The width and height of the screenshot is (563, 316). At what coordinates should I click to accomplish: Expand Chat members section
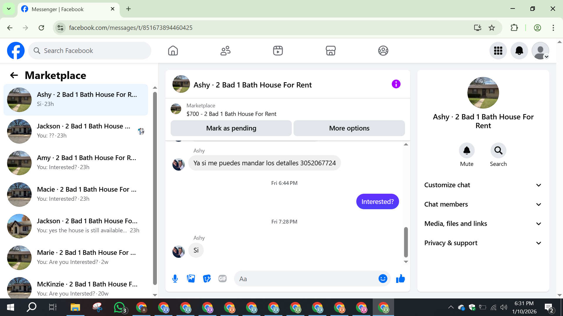tap(483, 204)
